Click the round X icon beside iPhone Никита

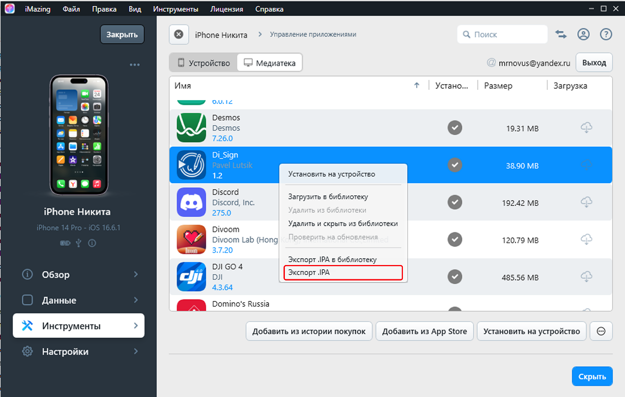pos(179,35)
